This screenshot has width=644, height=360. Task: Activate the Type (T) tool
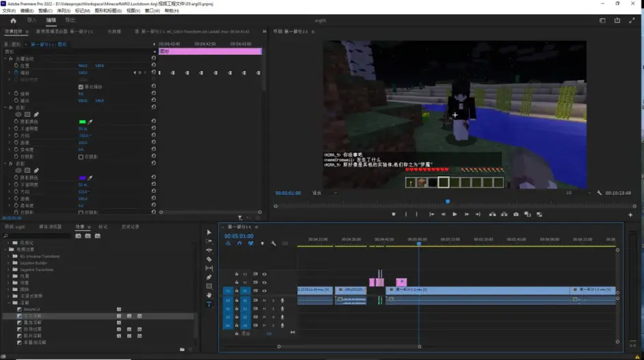point(209,304)
